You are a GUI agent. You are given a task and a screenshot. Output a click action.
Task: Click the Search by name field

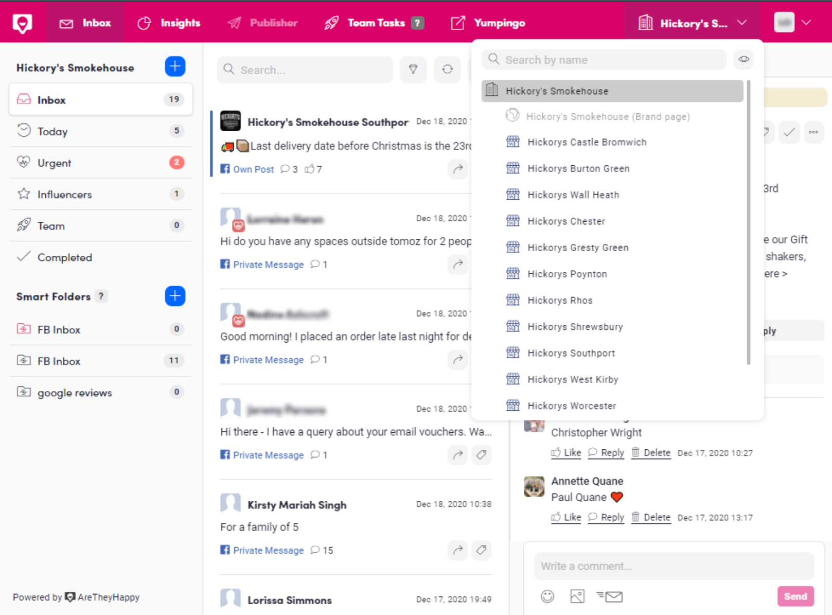click(604, 60)
